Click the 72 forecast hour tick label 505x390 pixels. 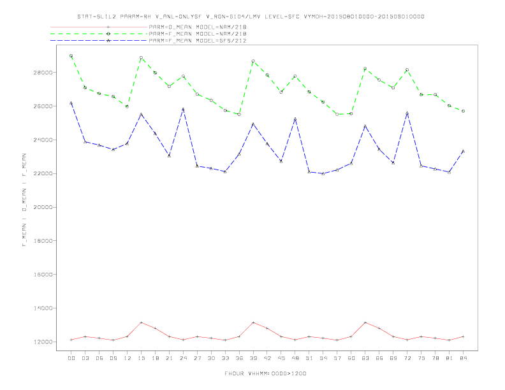[x=407, y=358]
